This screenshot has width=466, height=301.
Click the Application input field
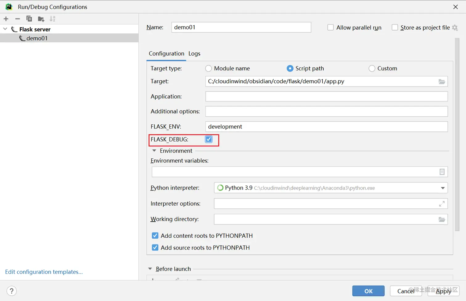tap(326, 96)
